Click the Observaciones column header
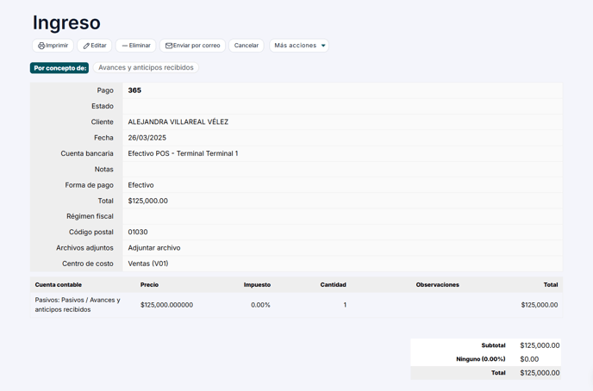593x391 pixels. coord(438,285)
